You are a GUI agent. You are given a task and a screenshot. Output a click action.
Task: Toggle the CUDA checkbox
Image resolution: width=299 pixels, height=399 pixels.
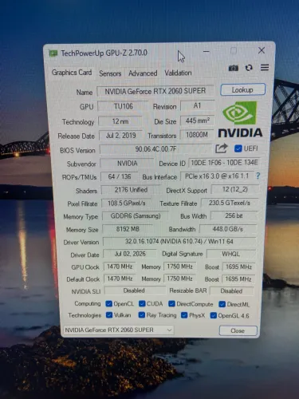142,303
